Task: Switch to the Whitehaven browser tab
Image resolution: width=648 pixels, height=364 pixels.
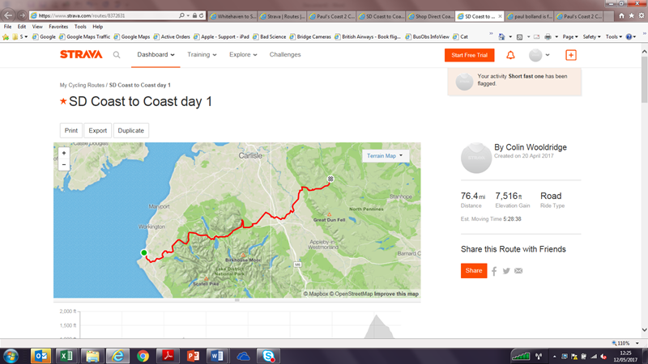Action: [x=232, y=16]
